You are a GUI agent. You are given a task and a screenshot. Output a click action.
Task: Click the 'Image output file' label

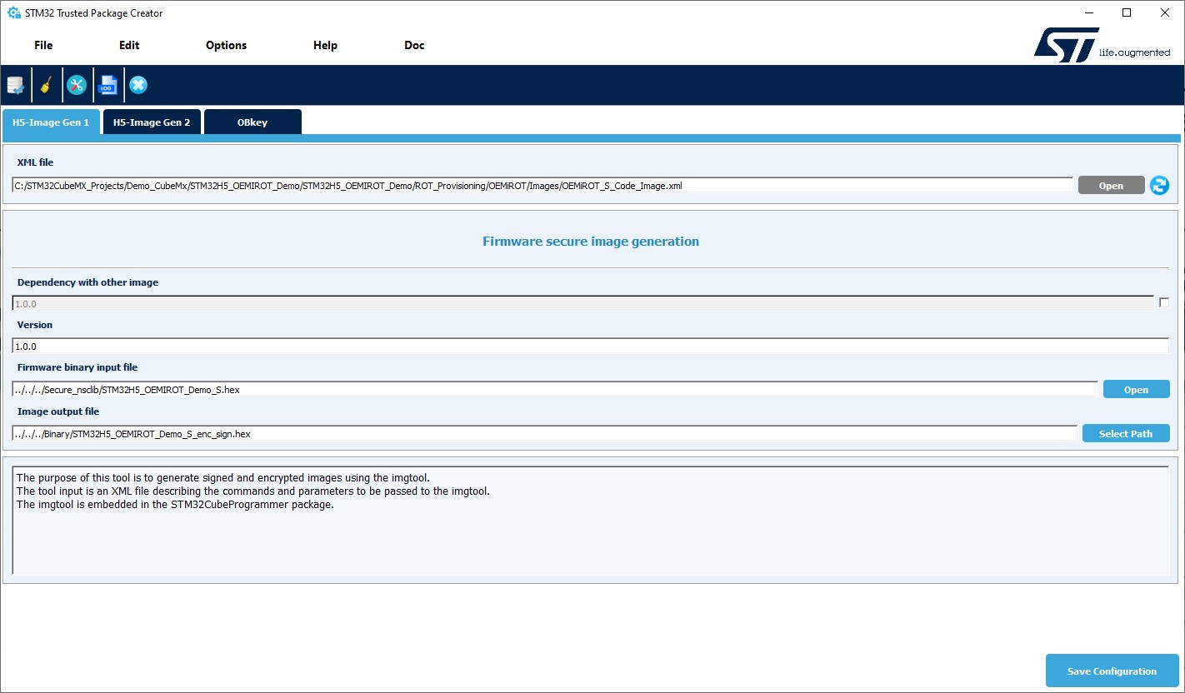58,411
